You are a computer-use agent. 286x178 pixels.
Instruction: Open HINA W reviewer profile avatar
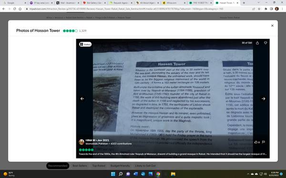coord(82,142)
